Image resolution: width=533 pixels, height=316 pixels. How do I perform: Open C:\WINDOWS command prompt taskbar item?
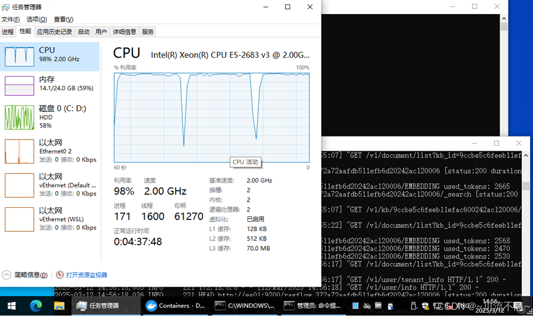click(245, 306)
